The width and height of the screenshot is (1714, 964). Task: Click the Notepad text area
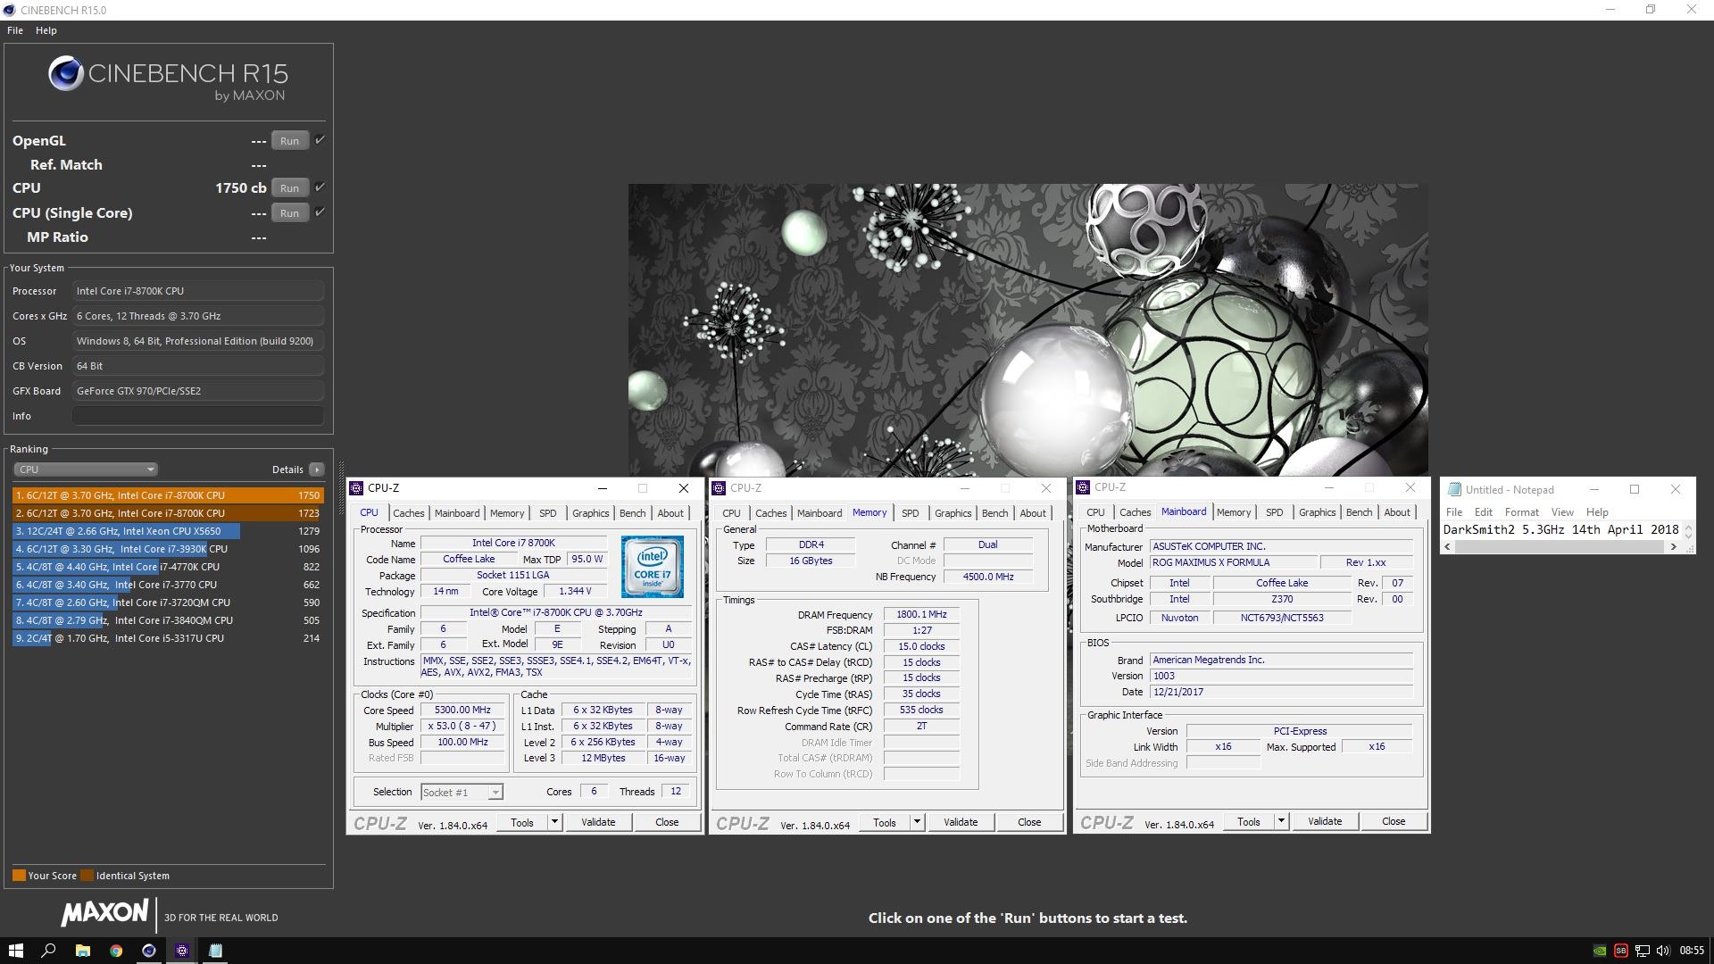tap(1561, 529)
